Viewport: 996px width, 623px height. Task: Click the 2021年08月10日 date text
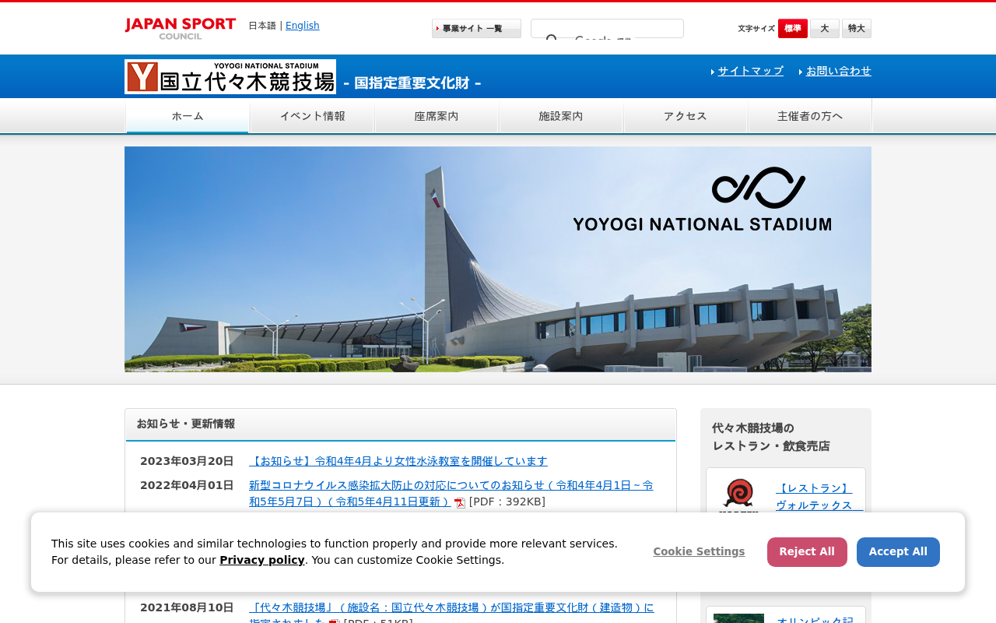(x=187, y=607)
